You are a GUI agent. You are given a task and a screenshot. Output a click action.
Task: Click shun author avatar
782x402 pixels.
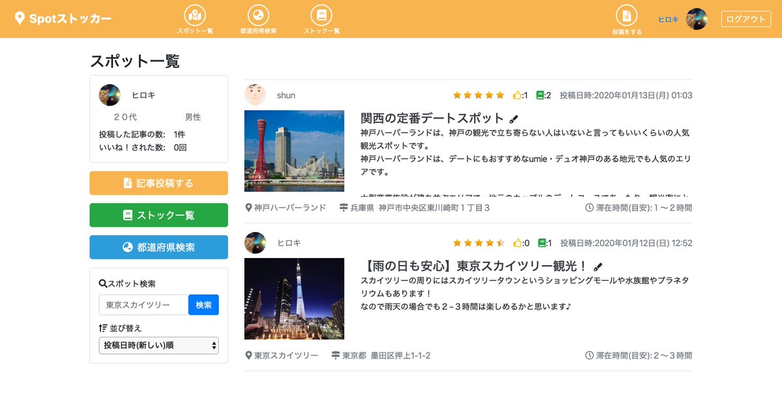255,95
